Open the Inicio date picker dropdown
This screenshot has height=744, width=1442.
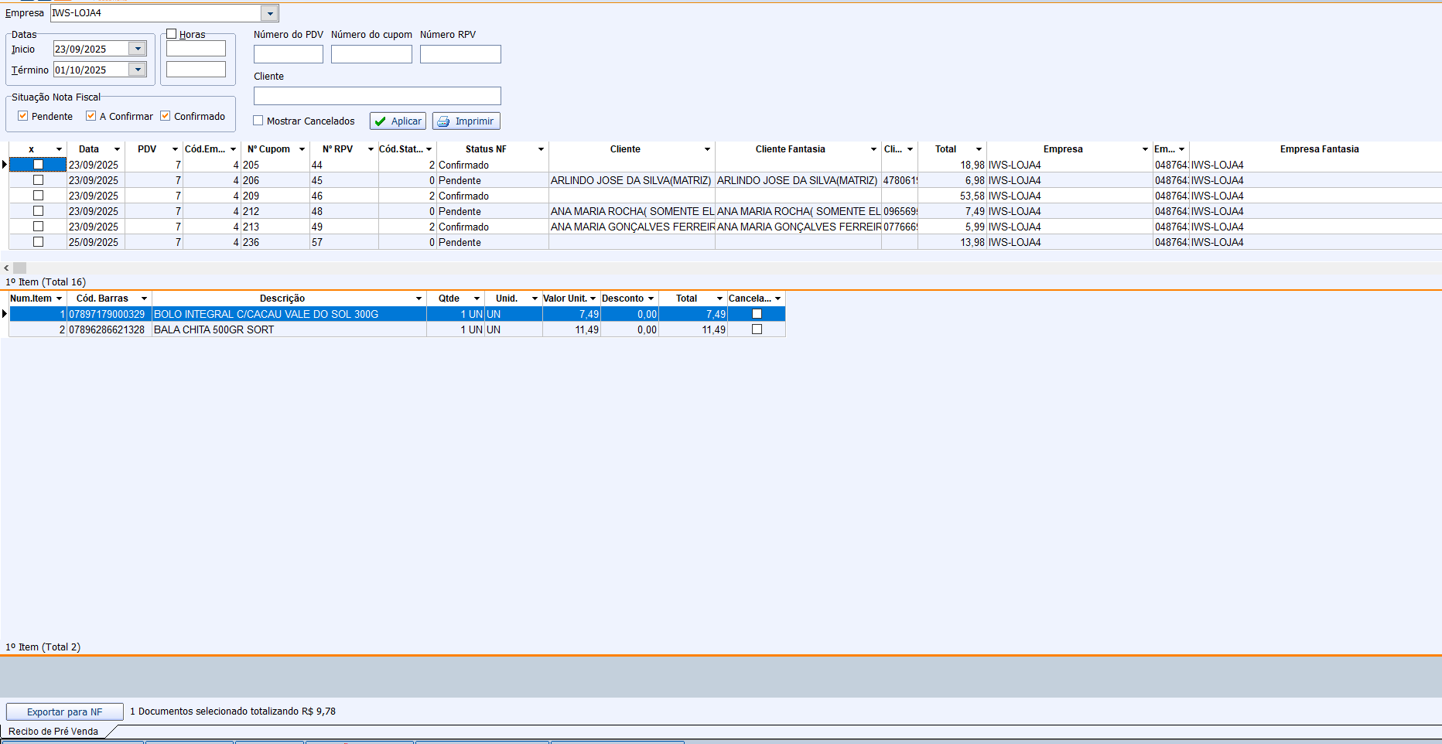click(138, 49)
